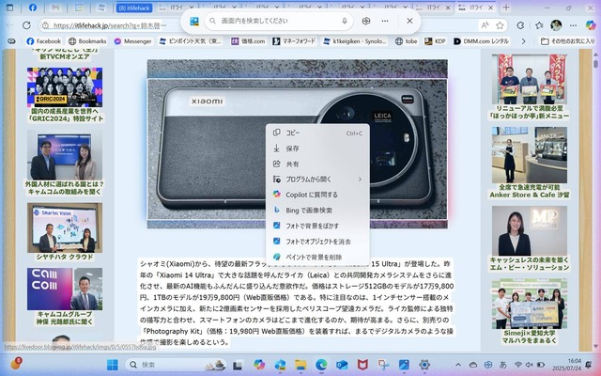The height and width of the screenshot is (376, 601).
Task: Open Outlook from the taskbar
Action: (342, 365)
